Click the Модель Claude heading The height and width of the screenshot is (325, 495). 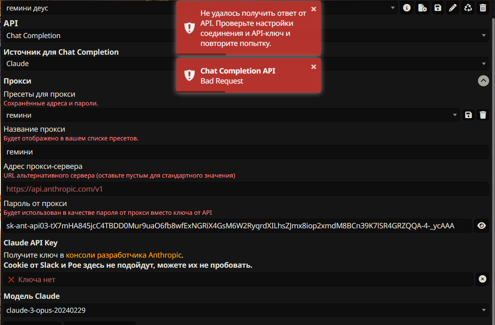(x=32, y=296)
